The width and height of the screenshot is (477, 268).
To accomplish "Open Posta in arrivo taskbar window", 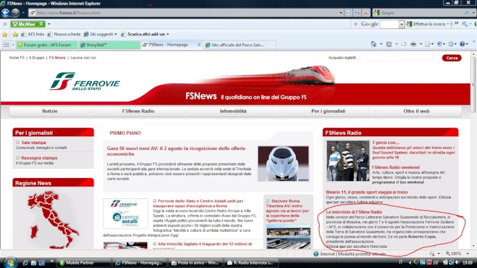I will point(195,263).
